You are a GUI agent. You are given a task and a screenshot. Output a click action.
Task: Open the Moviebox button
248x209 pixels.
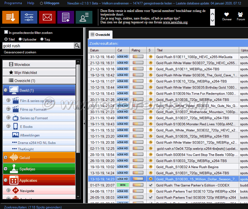(39, 64)
